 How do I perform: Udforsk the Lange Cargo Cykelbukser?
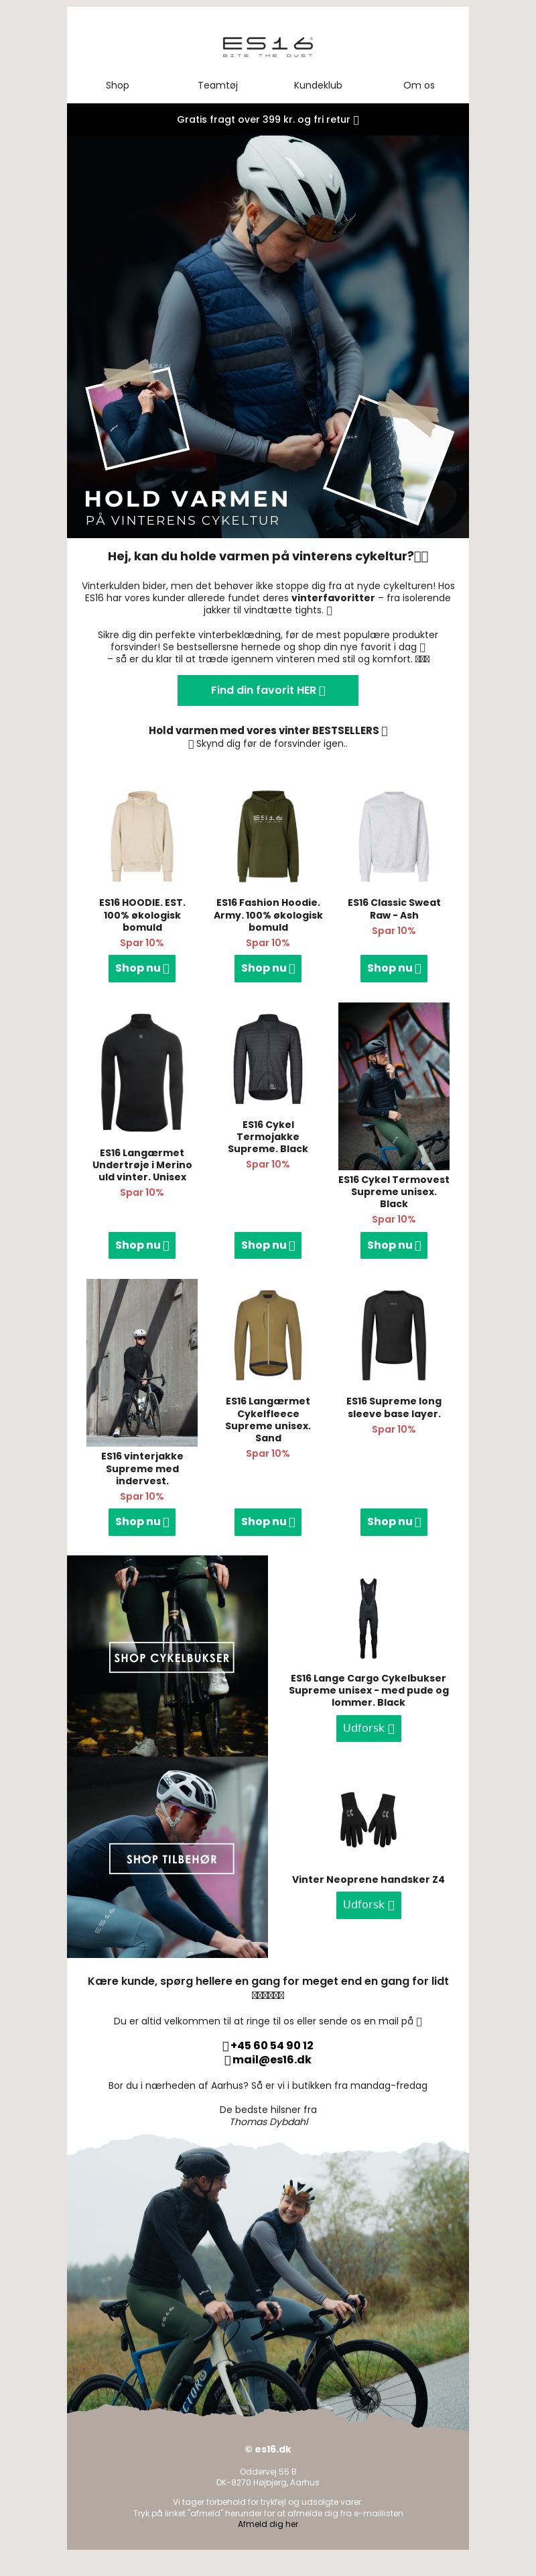coord(368,1728)
